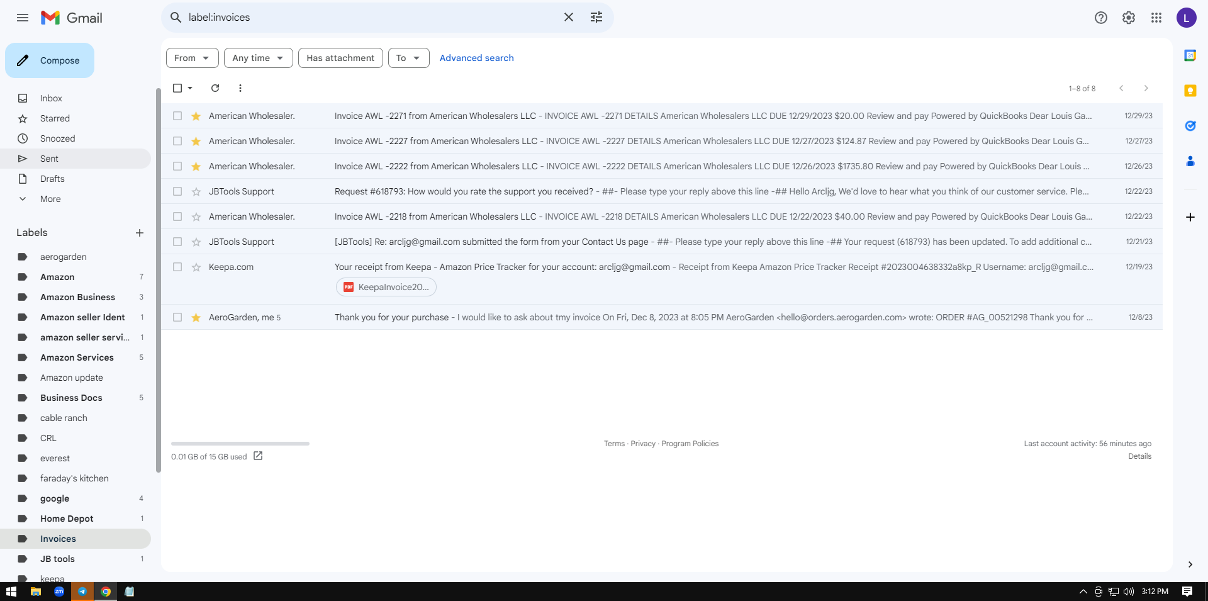Open the Business Docs label
The image size is (1208, 601).
point(71,398)
